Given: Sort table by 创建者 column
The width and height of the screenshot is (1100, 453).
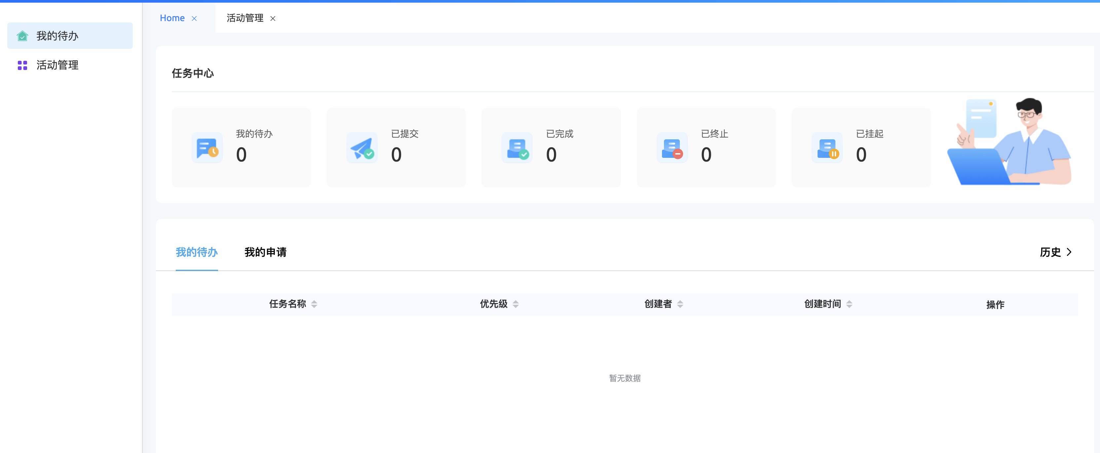Looking at the screenshot, I should [680, 304].
